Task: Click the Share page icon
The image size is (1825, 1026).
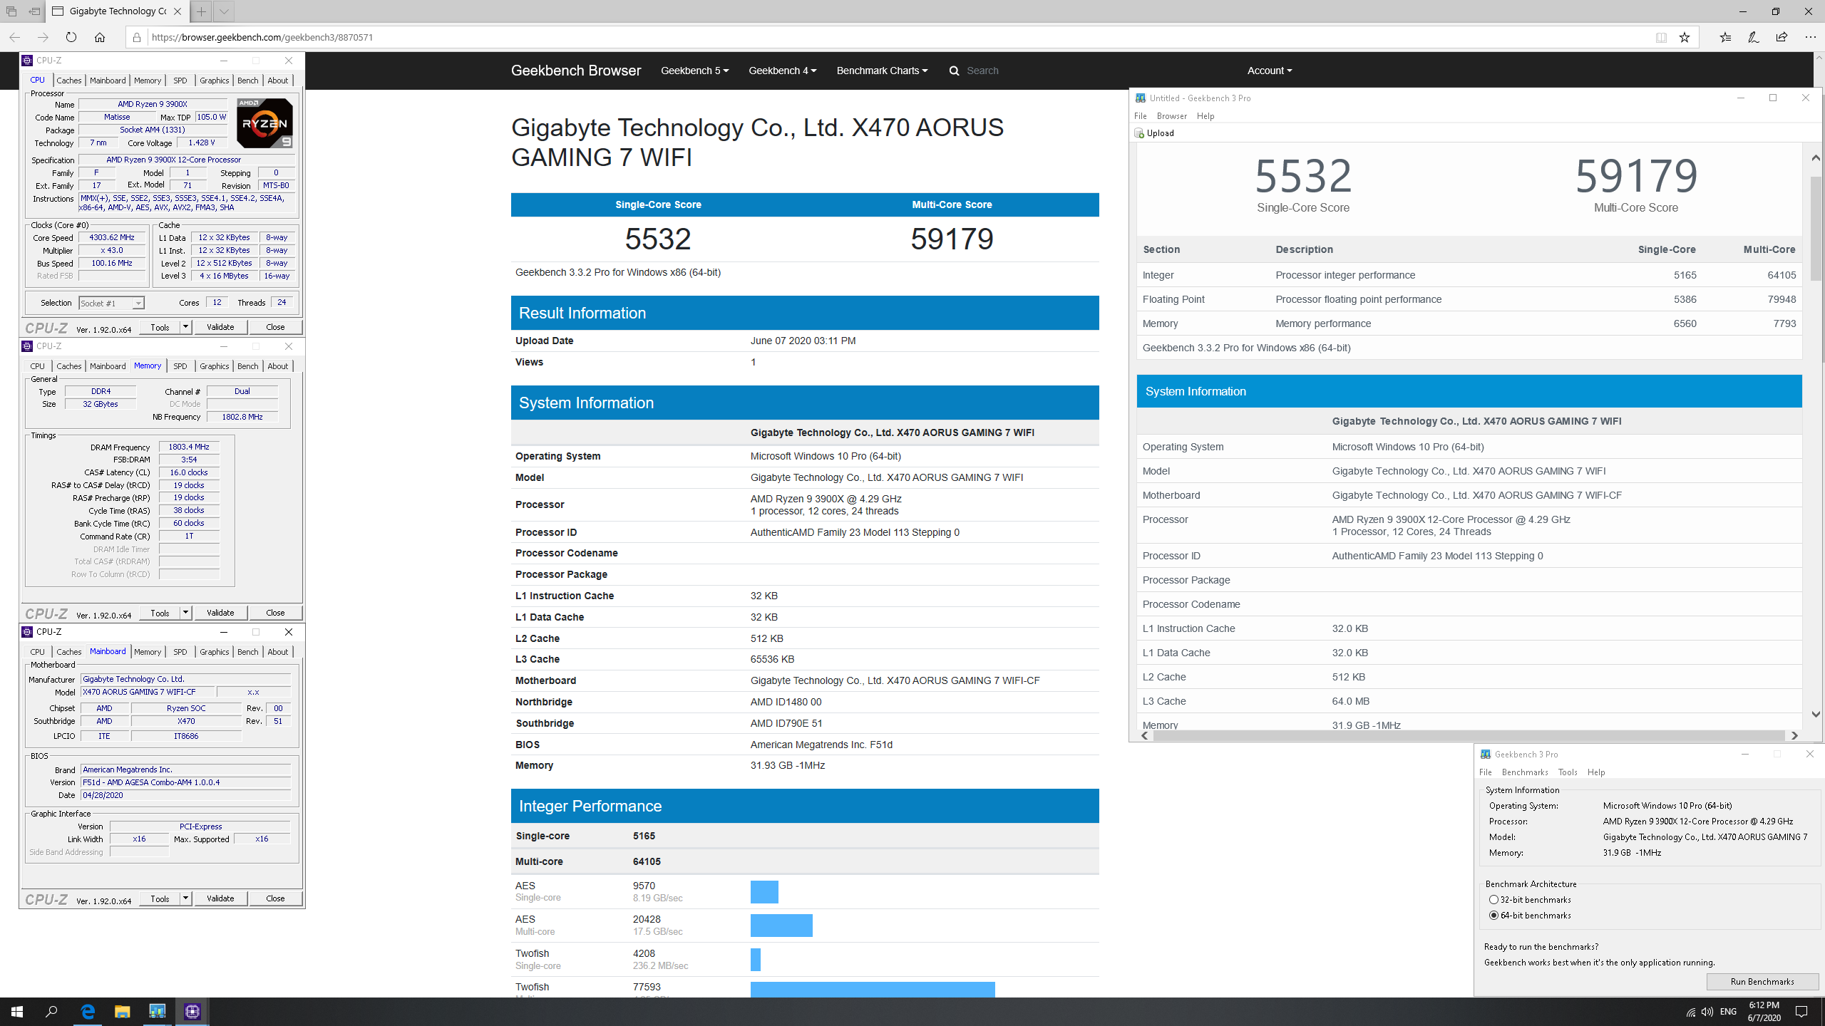Action: click(x=1782, y=37)
